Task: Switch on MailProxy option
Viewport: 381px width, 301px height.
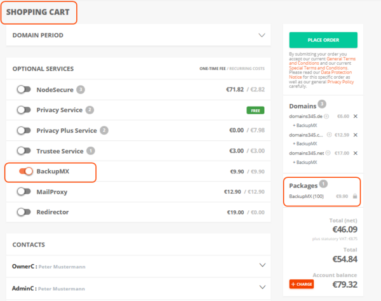Action: click(24, 192)
